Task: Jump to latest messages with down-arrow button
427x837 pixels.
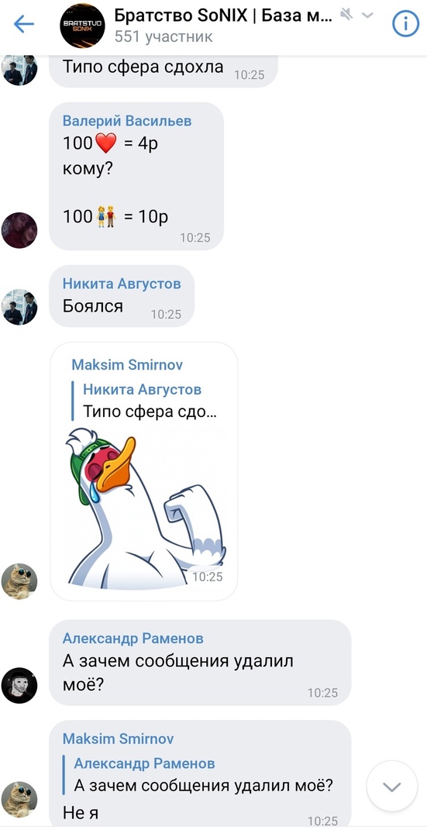Action: point(392,787)
